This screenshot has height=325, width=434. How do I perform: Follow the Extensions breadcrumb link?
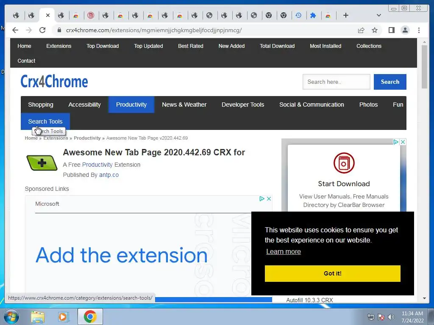(x=56, y=138)
